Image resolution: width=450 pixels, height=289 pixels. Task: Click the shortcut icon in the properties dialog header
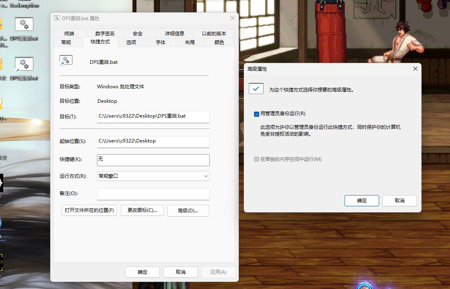[x=66, y=60]
